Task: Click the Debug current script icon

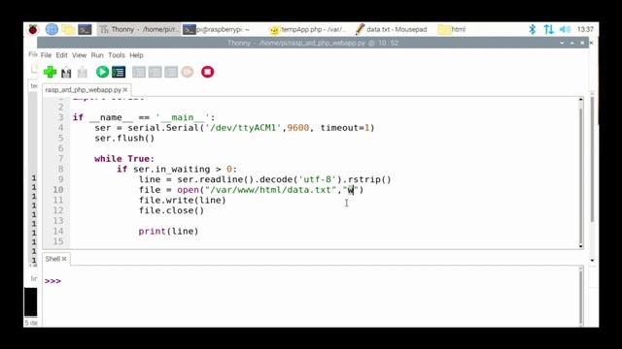Action: click(119, 72)
